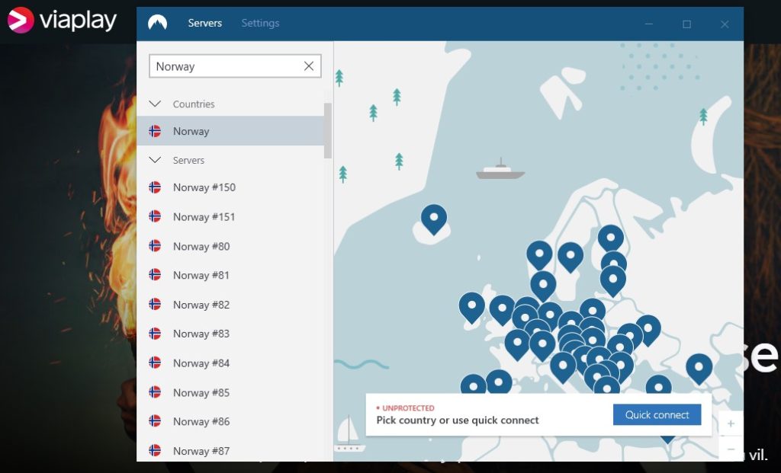Click the Finland map pin
Image resolution: width=781 pixels, height=473 pixels.
tap(611, 239)
